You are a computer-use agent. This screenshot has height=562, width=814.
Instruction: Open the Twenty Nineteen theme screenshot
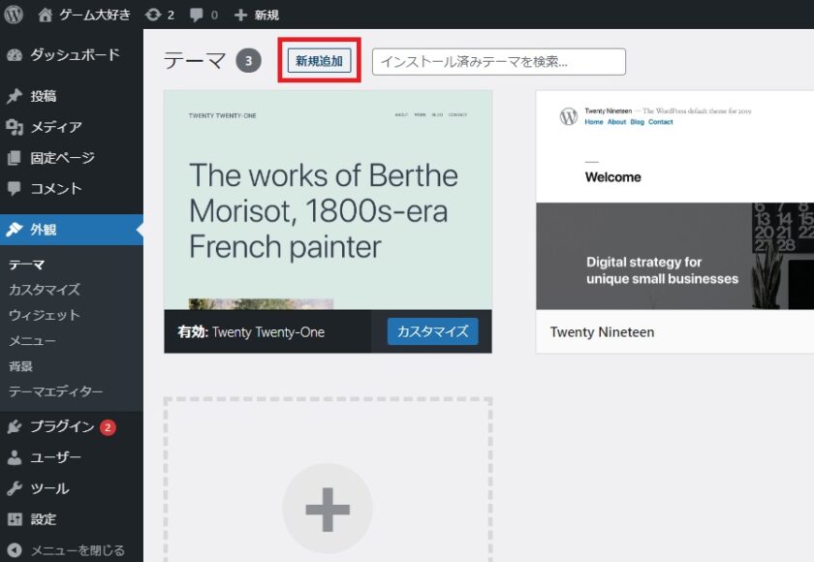pyautogui.click(x=674, y=201)
